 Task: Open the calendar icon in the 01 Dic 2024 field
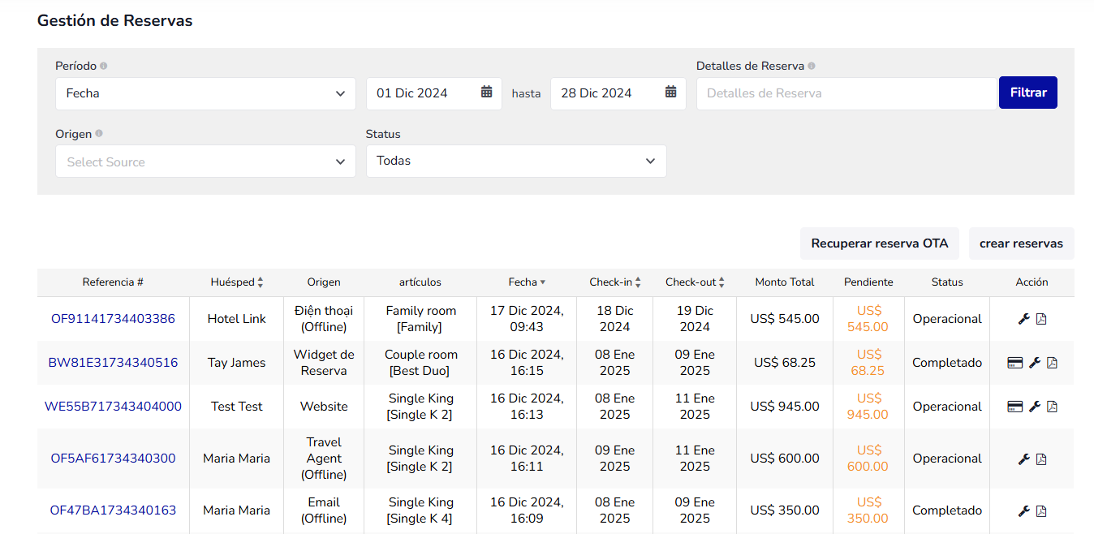coord(486,93)
